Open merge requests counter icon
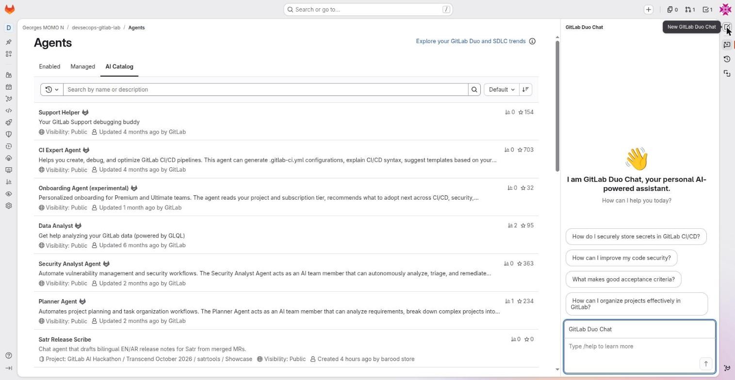This screenshot has width=735, height=380. [690, 10]
